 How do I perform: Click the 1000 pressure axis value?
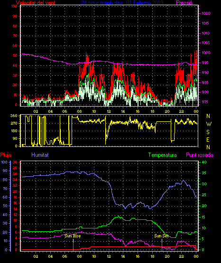(x=206, y=53)
